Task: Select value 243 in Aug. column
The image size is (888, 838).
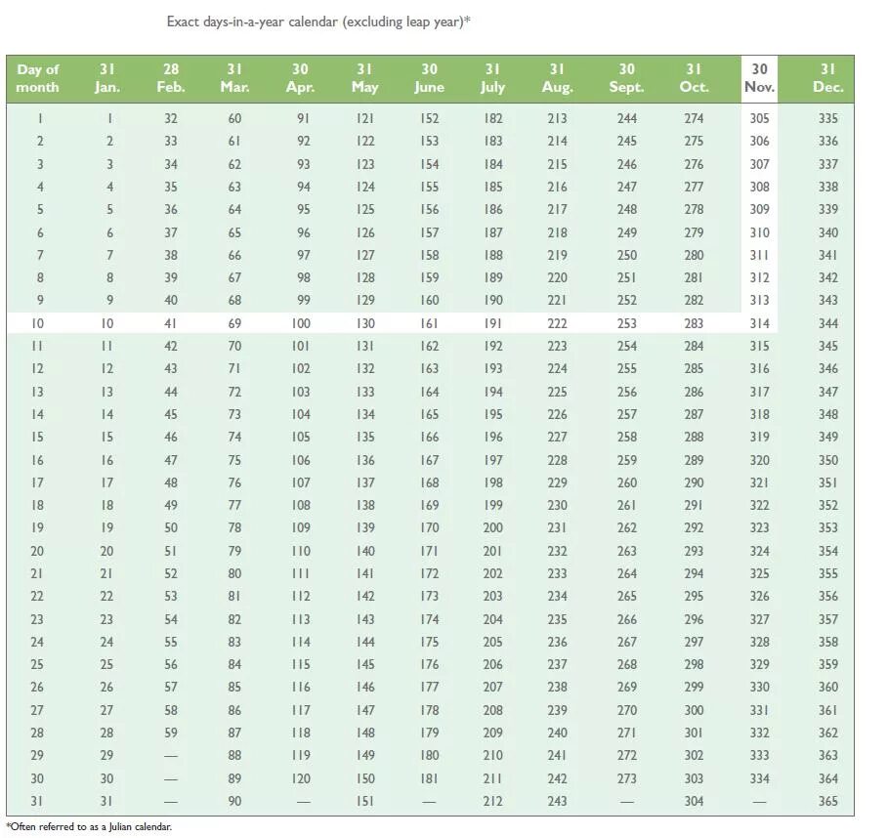Action: click(557, 801)
